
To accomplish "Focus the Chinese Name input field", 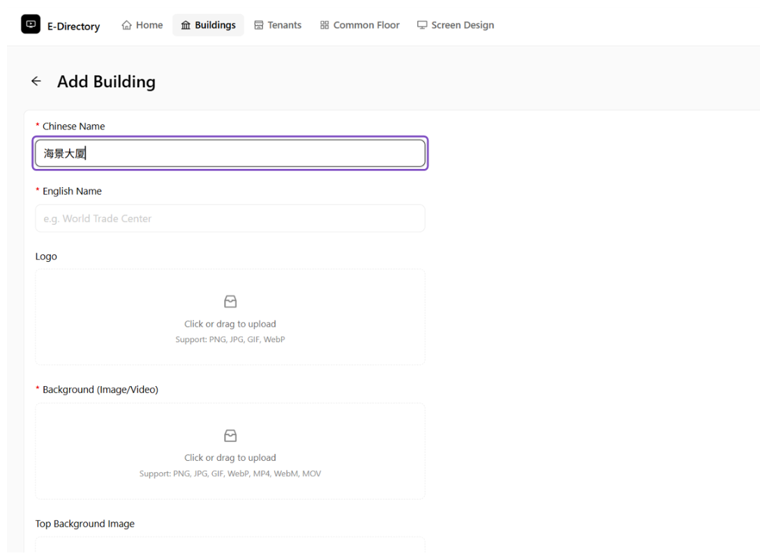I will click(230, 153).
